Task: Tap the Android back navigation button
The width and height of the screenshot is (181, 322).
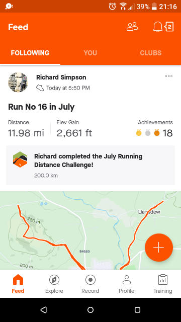Action: (x=44, y=310)
